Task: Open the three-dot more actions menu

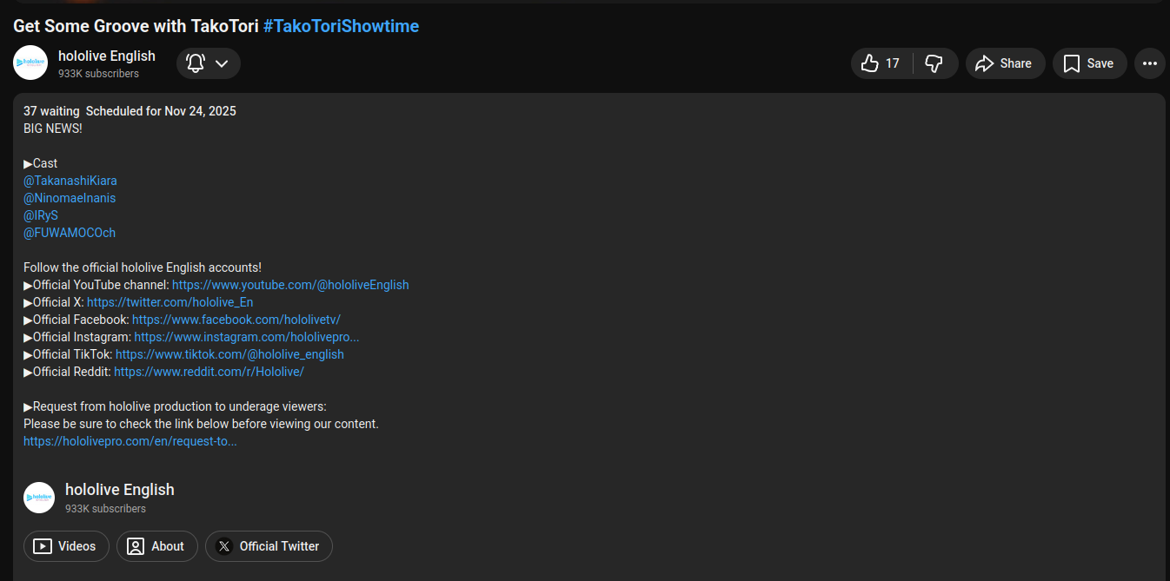Action: (1150, 63)
